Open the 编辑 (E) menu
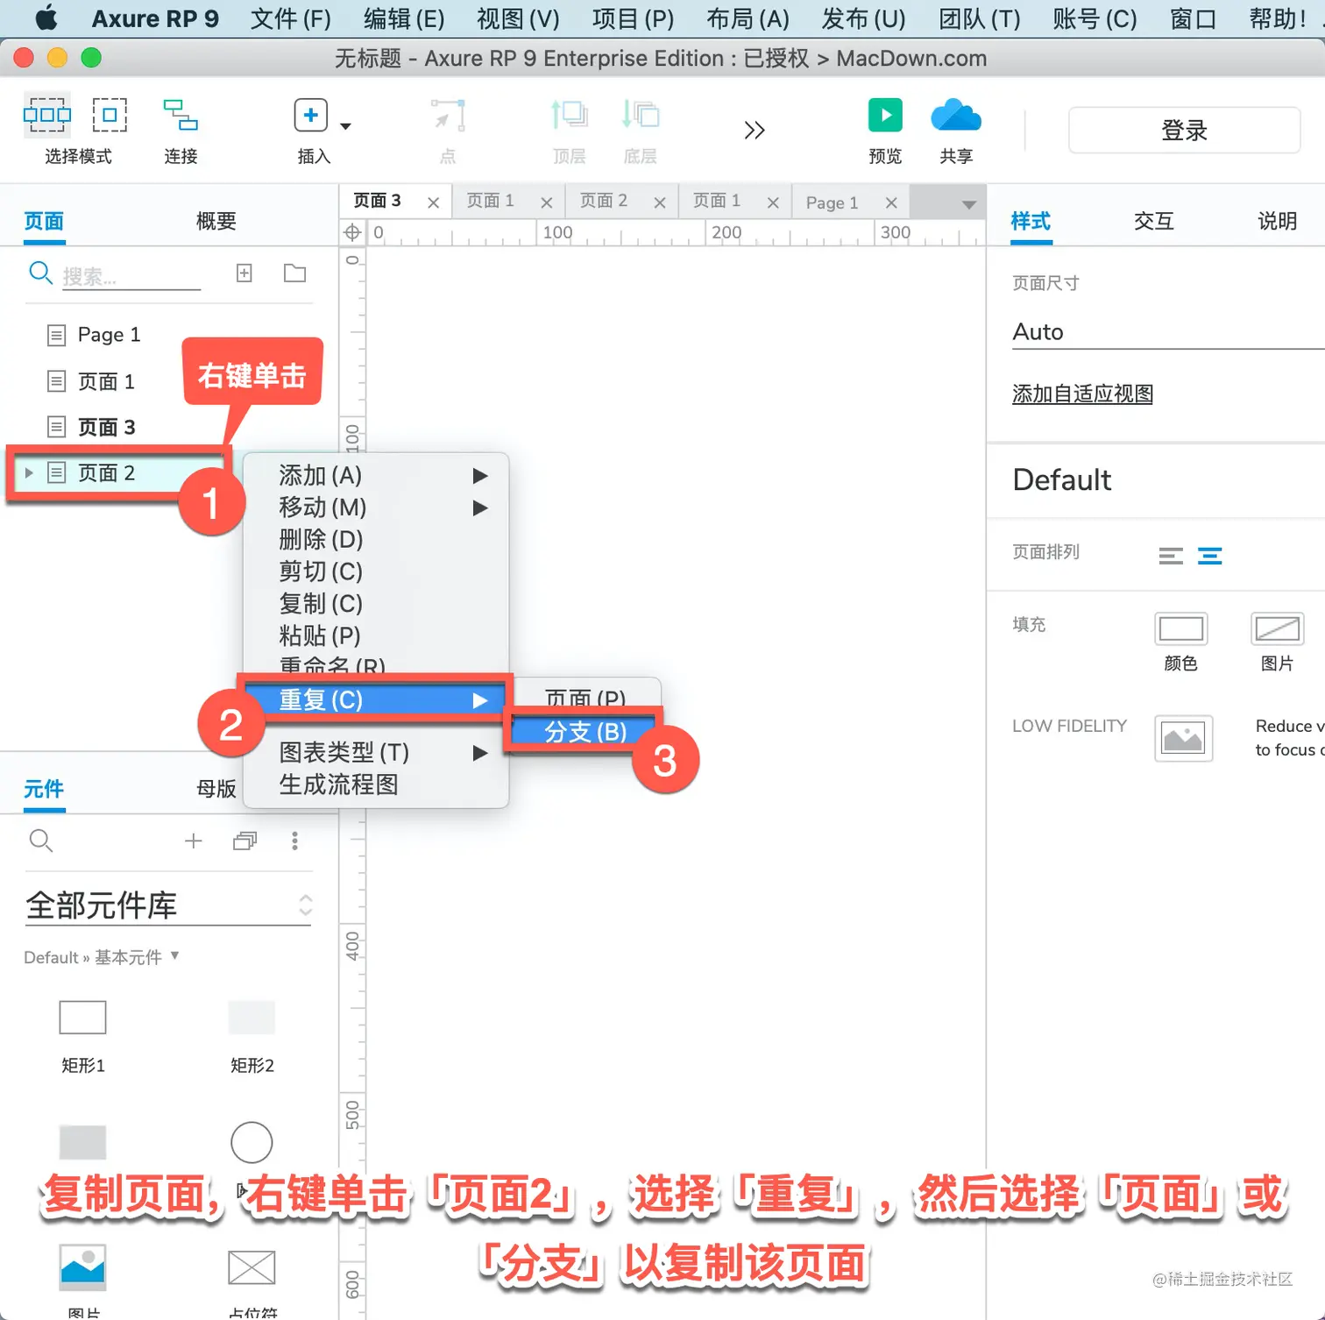 [x=404, y=18]
